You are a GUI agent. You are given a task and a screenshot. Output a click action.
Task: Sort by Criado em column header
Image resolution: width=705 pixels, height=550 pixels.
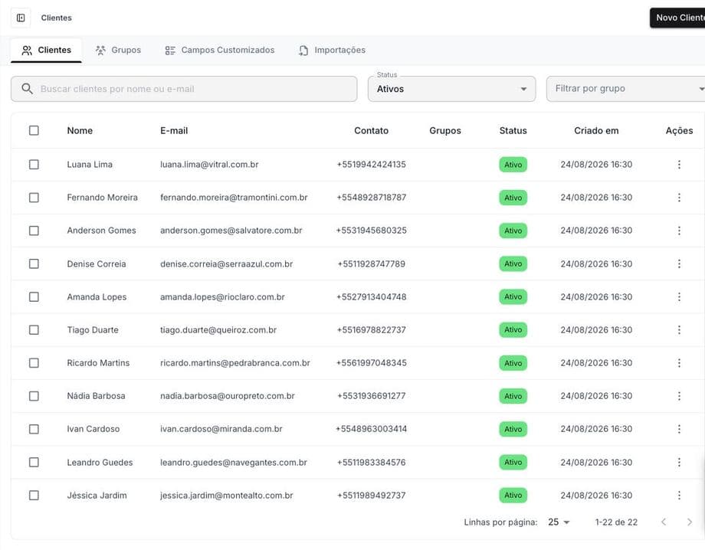coord(596,130)
